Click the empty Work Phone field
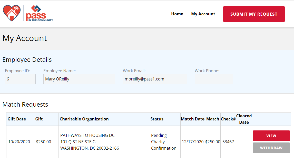Image resolution: width=294 pixels, height=164 pixels. [214, 79]
